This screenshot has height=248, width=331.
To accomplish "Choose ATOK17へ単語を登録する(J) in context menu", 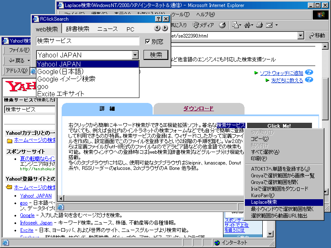I will tap(284, 169).
